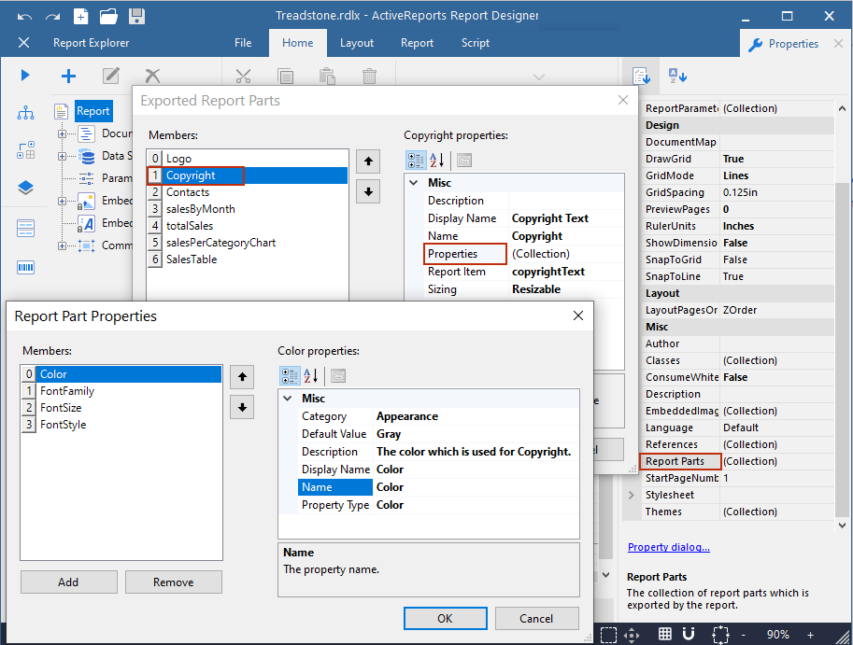Select the Properties panel tab
This screenshot has height=645, width=853.
point(784,44)
